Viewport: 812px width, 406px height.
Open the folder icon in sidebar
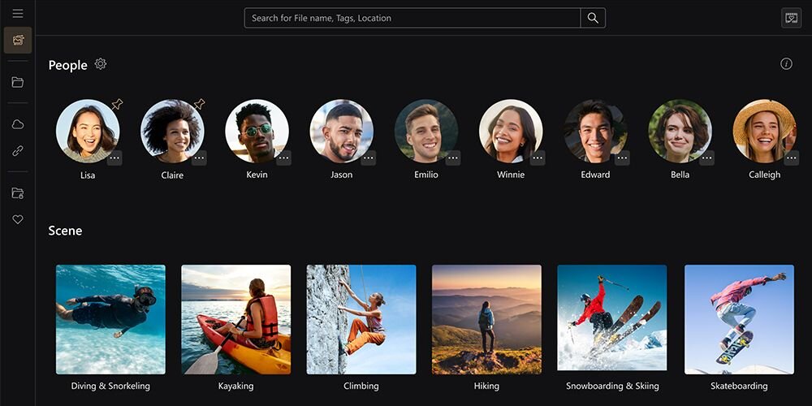18,82
